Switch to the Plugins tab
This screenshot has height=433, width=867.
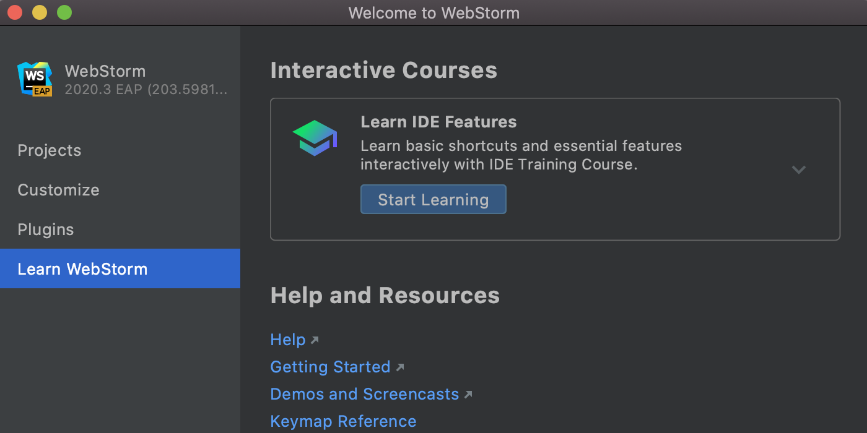tap(120, 229)
